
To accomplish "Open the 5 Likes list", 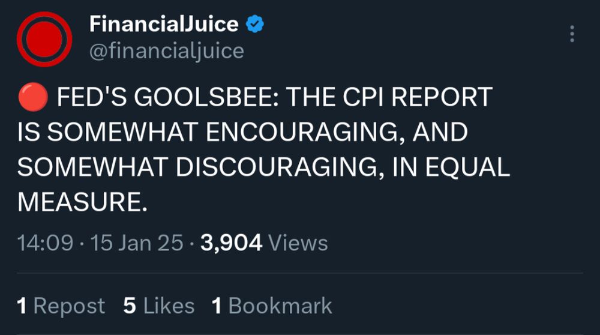I will pos(158,306).
